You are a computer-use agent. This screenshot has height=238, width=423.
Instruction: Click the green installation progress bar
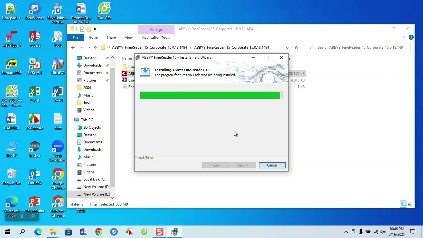point(211,95)
